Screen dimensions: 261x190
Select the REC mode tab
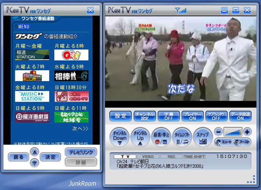point(171,156)
